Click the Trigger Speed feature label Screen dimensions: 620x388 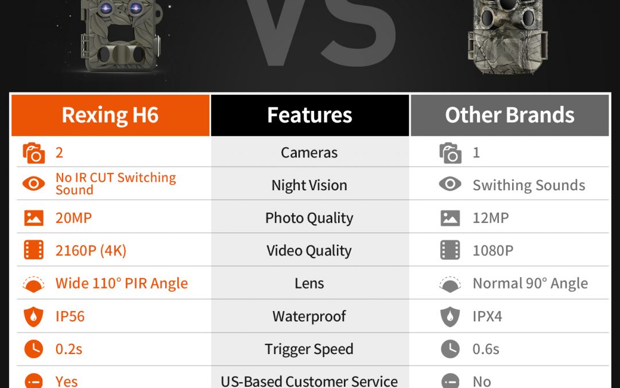309,349
